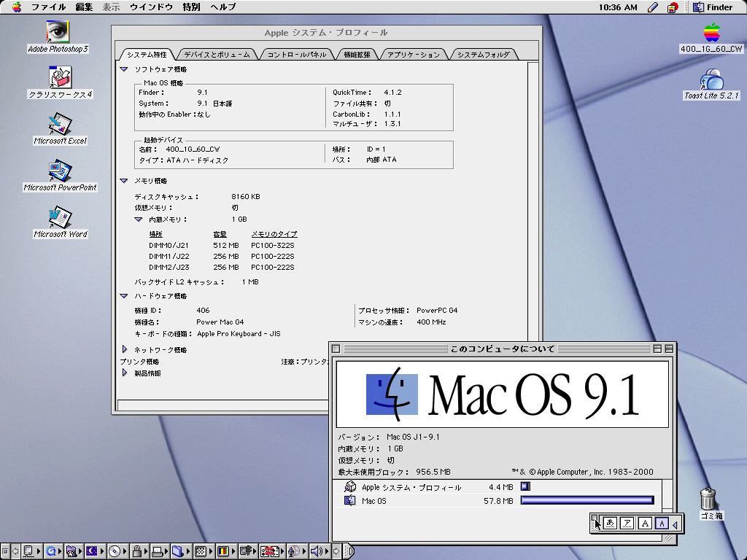Expand the 製品情報 section
The height and width of the screenshot is (560, 747).
124,373
